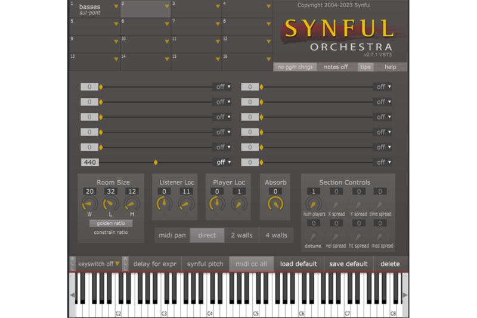Open the off dropdown beside the 440 slider

tap(224, 162)
